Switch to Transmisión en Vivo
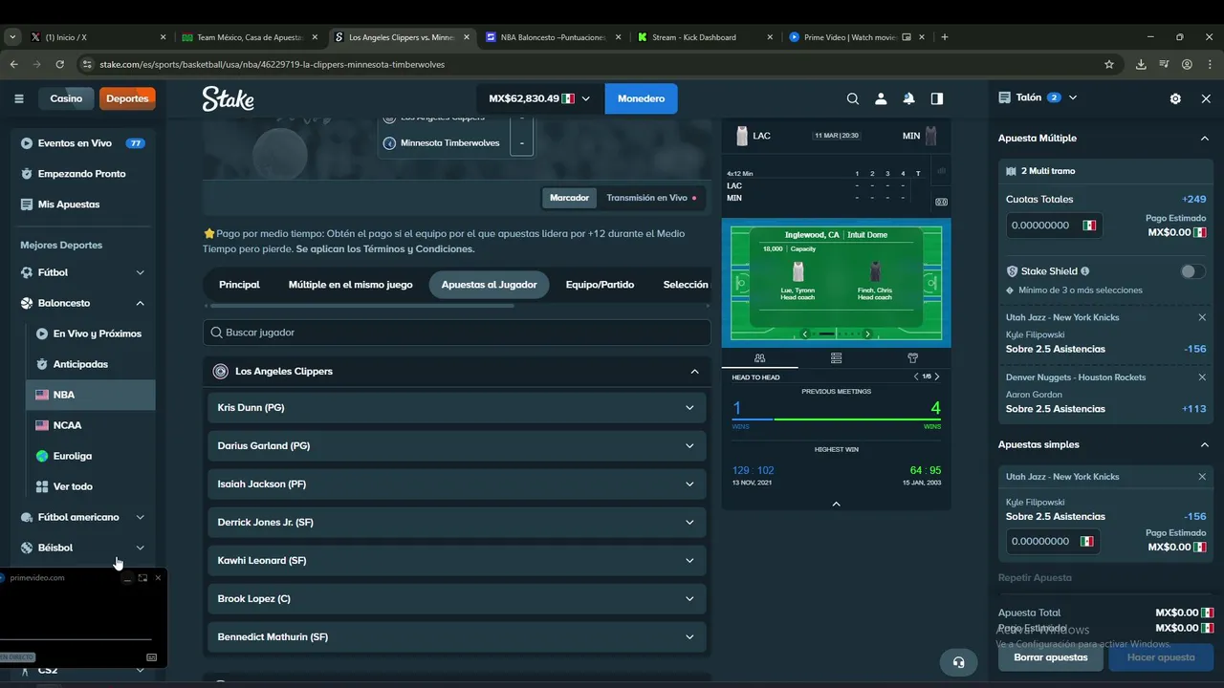 [x=651, y=198]
